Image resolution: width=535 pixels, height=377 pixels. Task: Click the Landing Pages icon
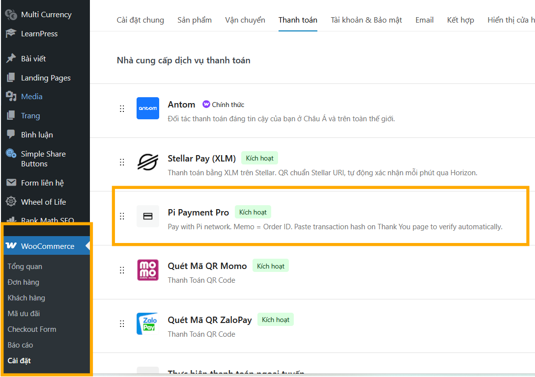pyautogui.click(x=11, y=78)
